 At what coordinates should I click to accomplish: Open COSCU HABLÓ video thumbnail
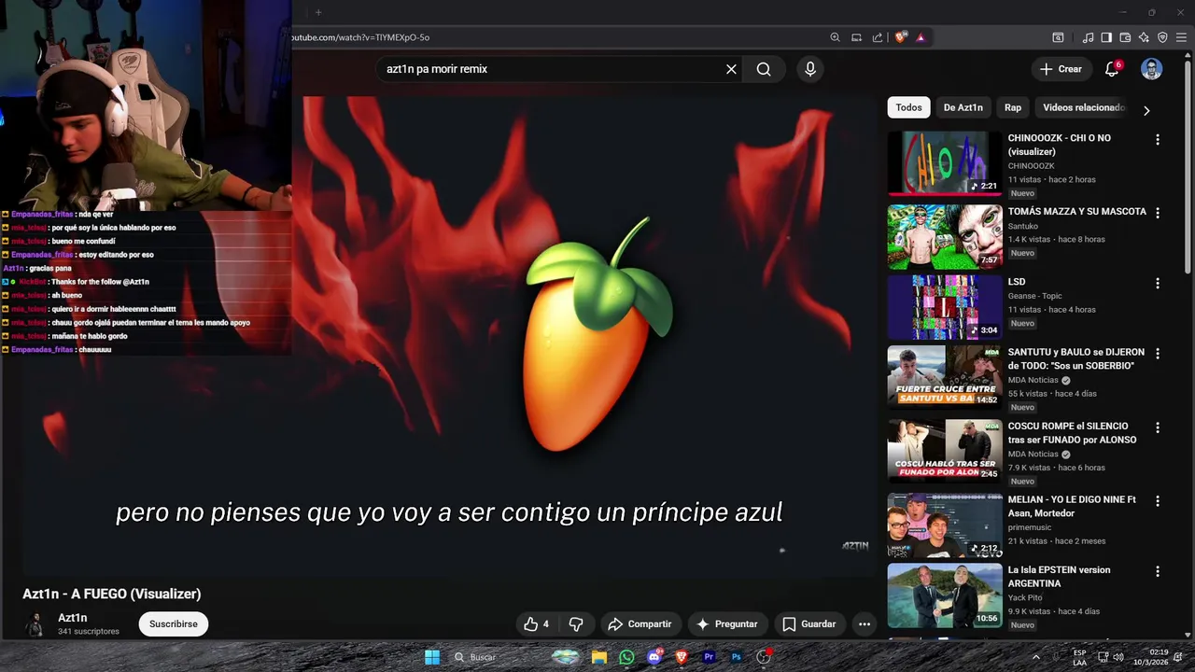pyautogui.click(x=945, y=452)
